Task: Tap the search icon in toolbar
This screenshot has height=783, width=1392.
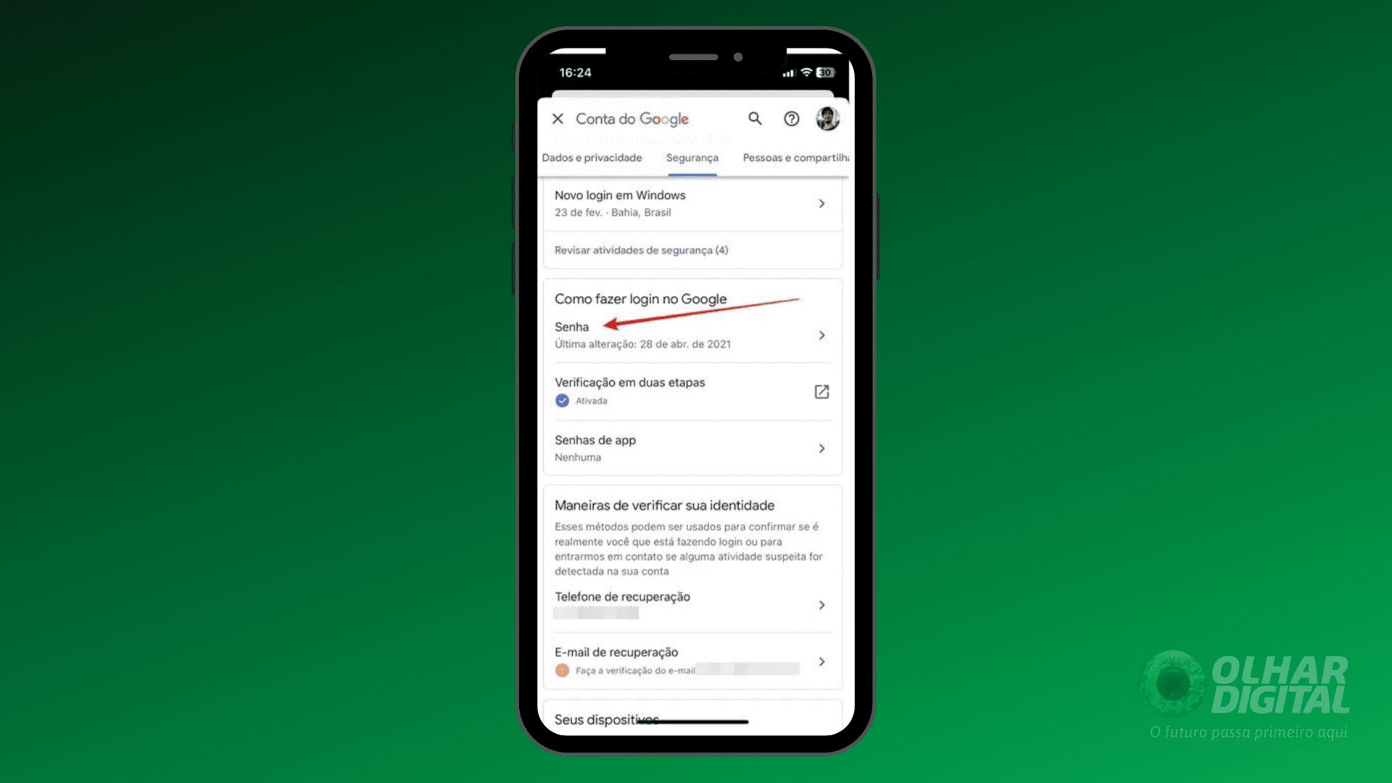Action: pos(755,119)
